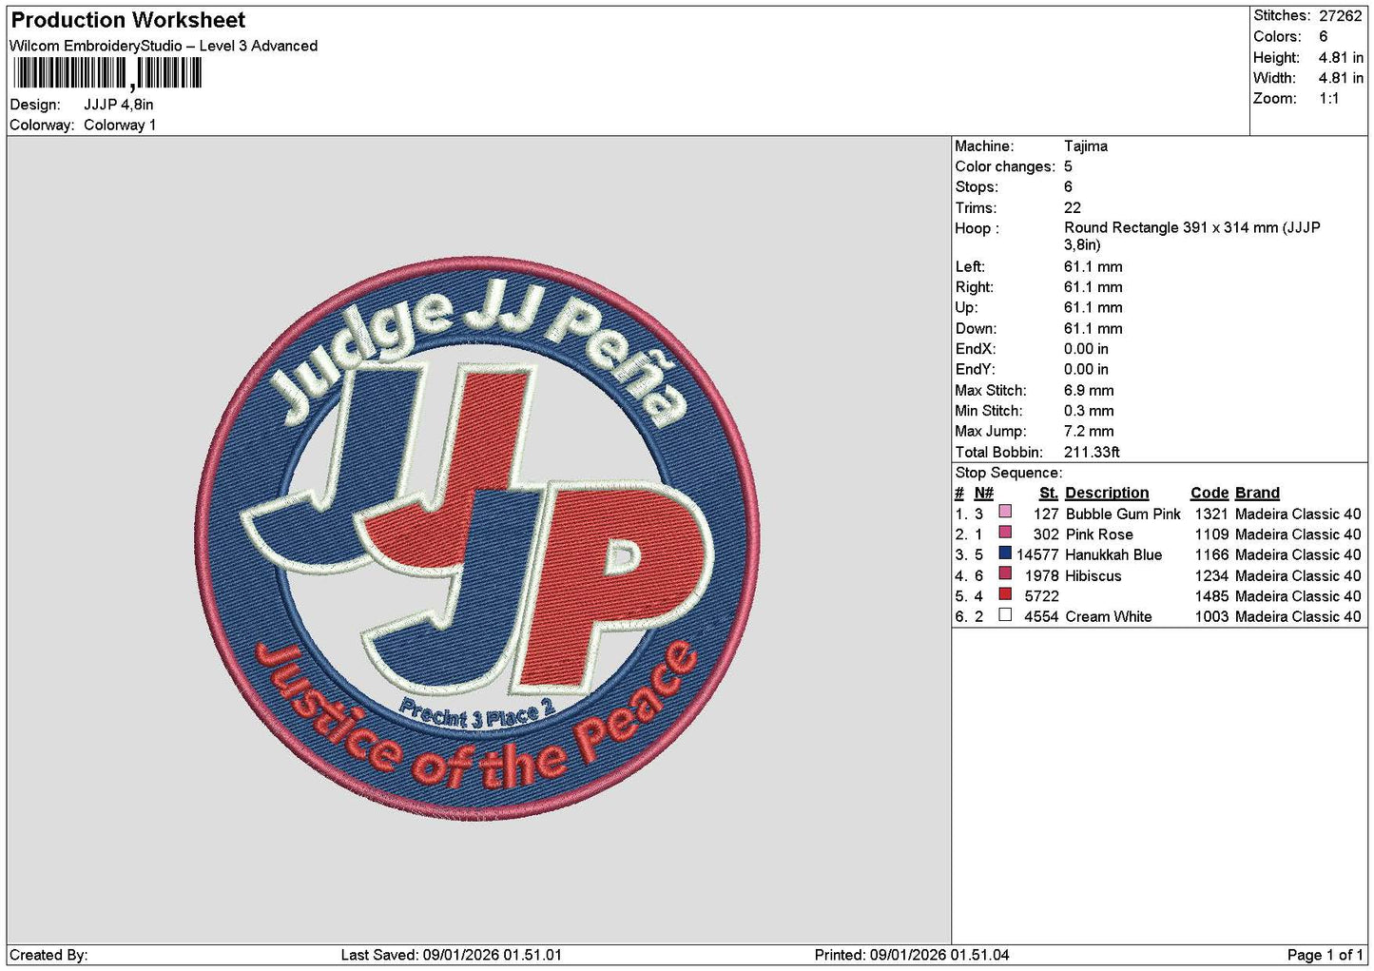
Task: Click the 'N#' column header
Action: (984, 493)
